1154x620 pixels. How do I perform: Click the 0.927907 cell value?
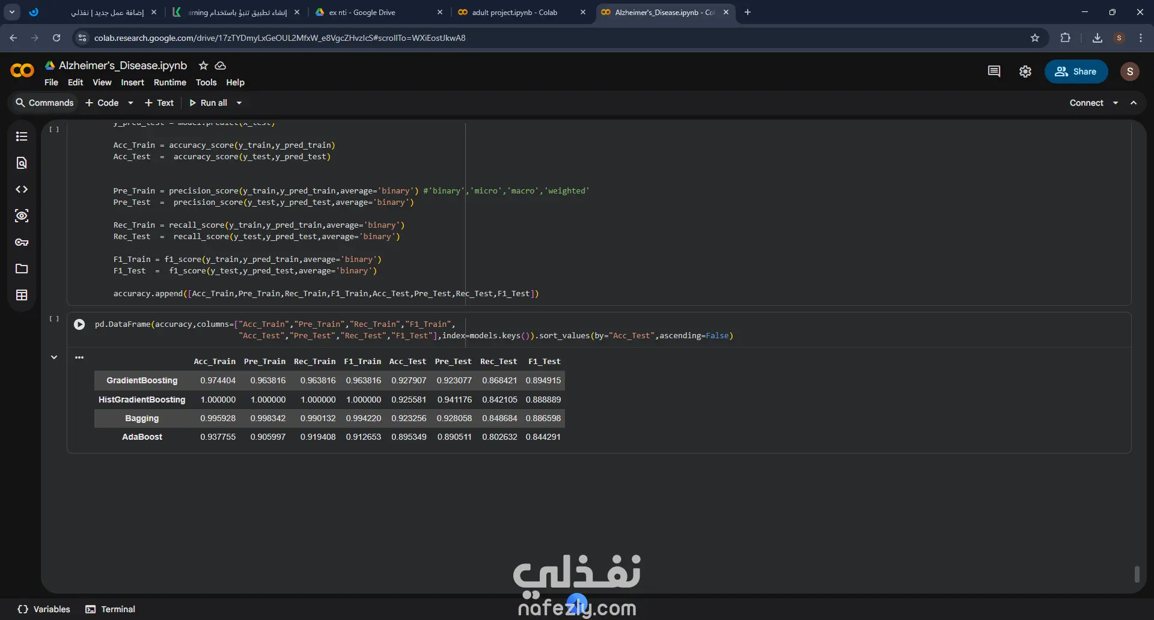coord(409,380)
